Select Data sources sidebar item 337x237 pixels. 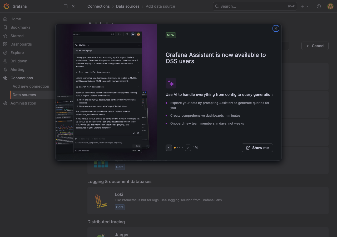[24, 95]
